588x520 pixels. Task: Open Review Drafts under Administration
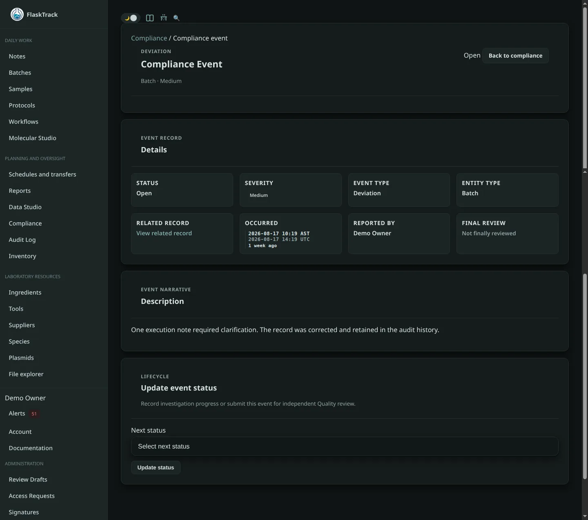tap(28, 480)
